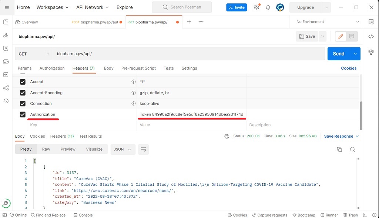
Task: Click the network globe icon
Action: (x=227, y=136)
